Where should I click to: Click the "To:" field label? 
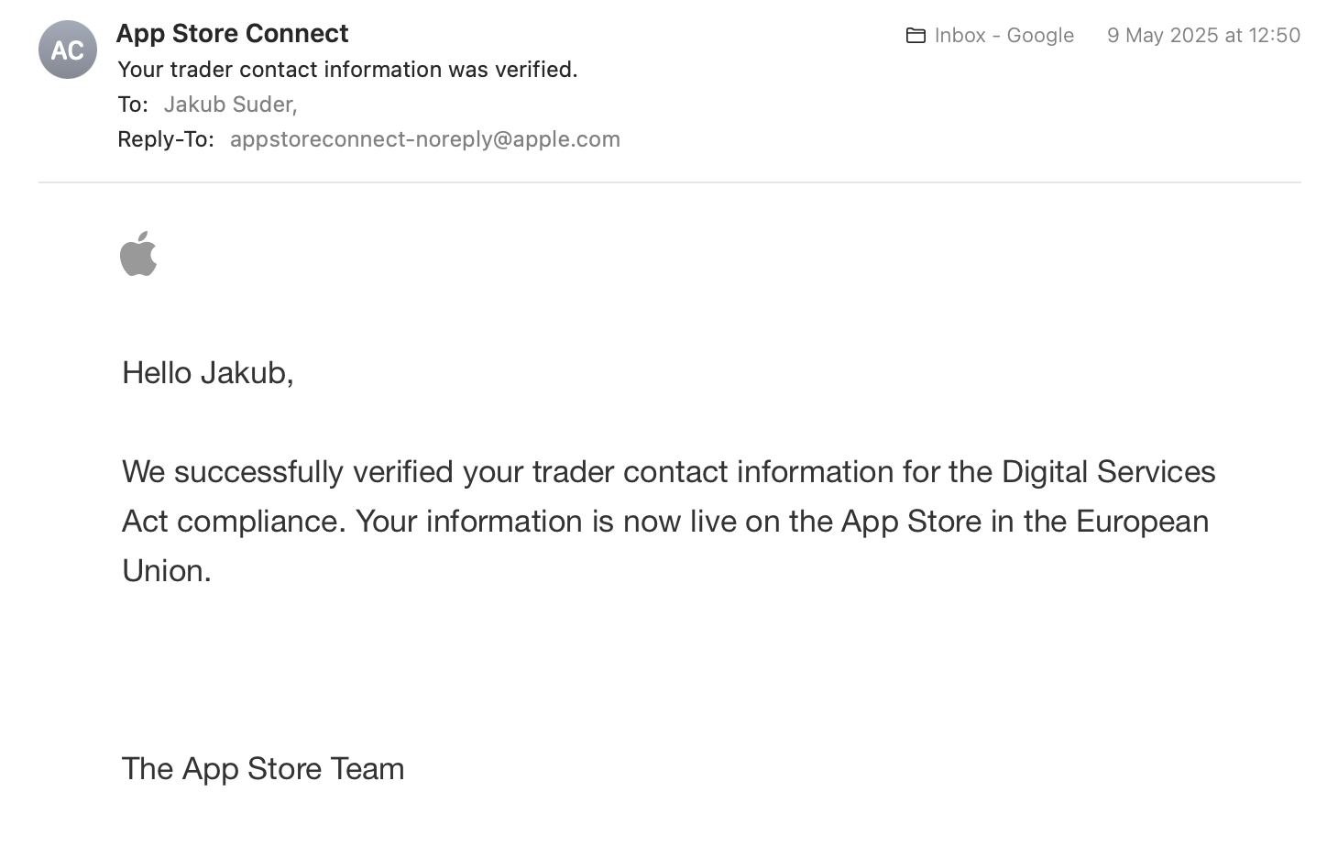click(132, 104)
